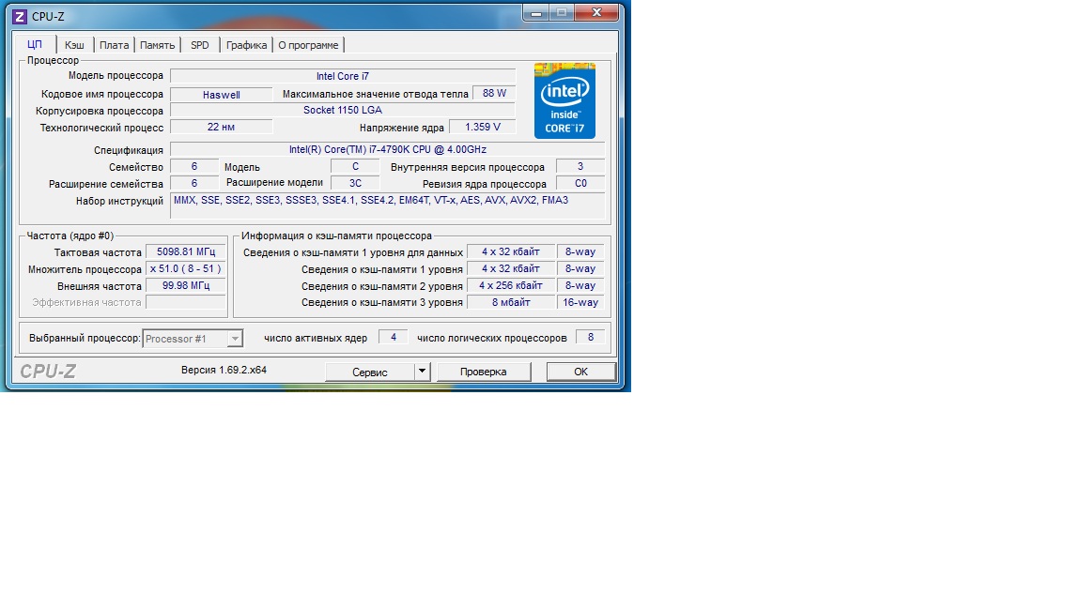Click the logical processors count value 8
The height and width of the screenshot is (608, 1082).
(x=590, y=337)
